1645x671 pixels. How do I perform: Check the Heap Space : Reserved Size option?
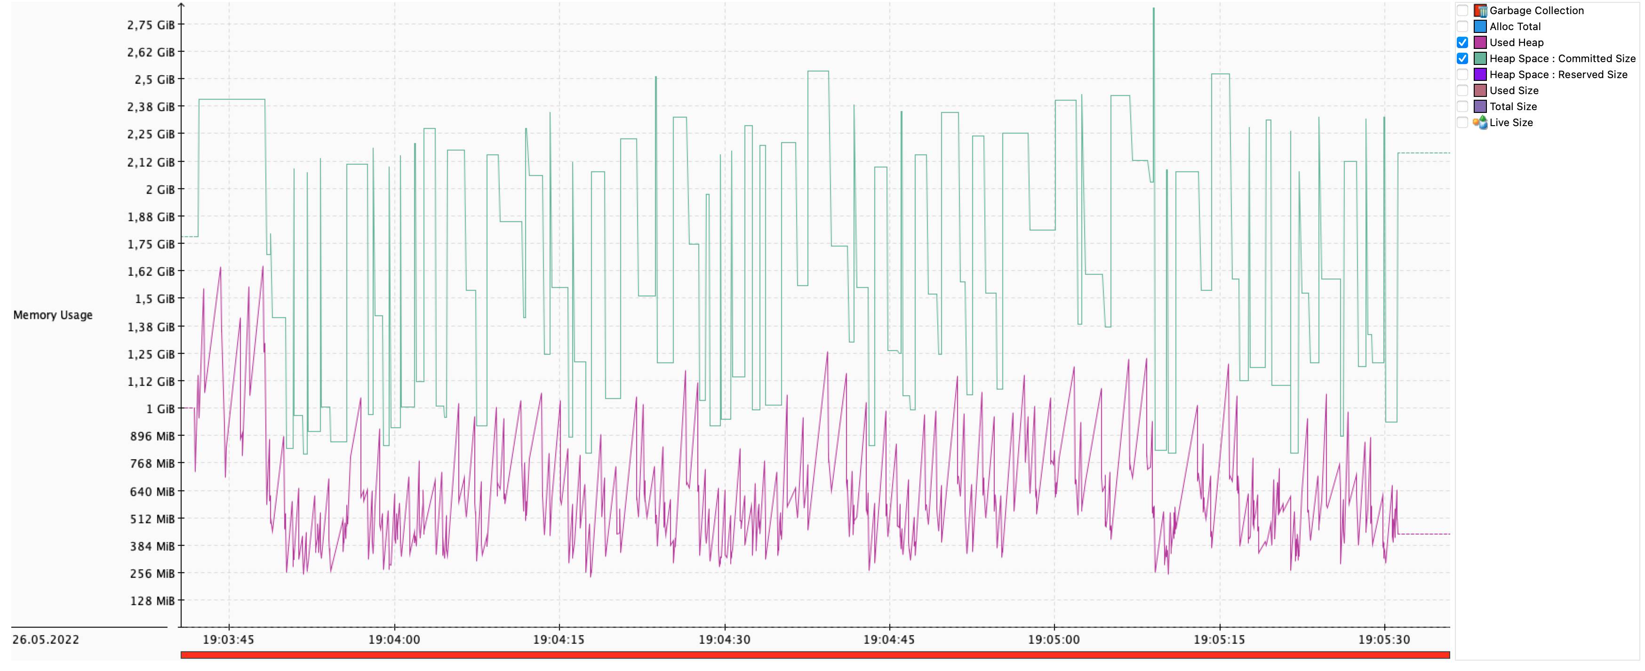point(1463,74)
